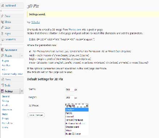Open 3D Pix under the Settings submenu

pyautogui.click(x=5, y=127)
